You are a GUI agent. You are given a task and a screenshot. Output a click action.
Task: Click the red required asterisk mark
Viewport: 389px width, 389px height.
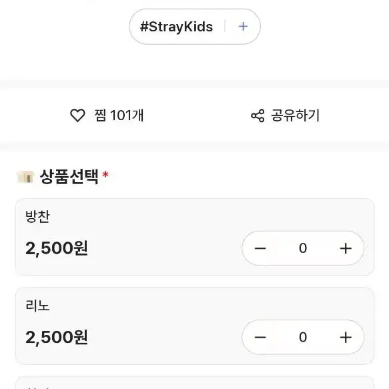[105, 174]
